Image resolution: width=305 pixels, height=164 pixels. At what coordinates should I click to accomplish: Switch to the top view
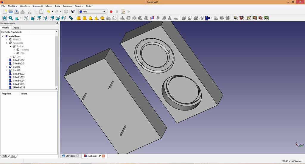[x=39, y=18]
